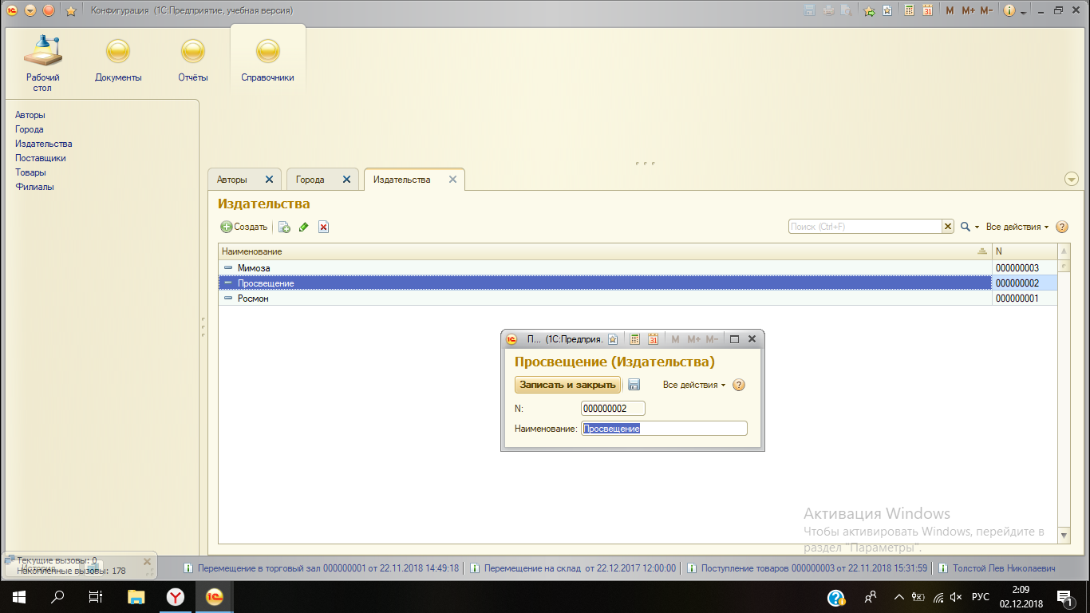The width and height of the screenshot is (1090, 613).
Task: Expand the open windows list arrow
Action: pos(1072,180)
